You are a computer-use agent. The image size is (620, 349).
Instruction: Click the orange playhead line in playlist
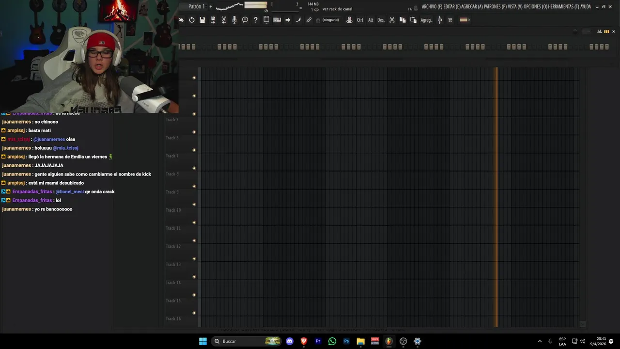coord(496,196)
